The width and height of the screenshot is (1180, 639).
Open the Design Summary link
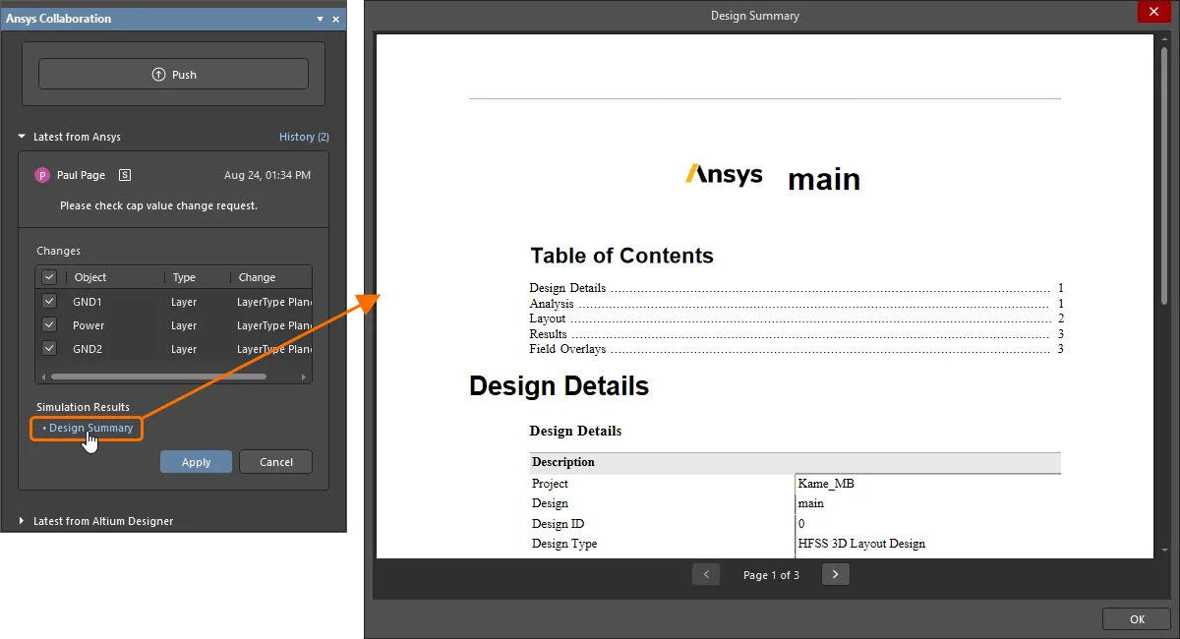click(x=90, y=428)
